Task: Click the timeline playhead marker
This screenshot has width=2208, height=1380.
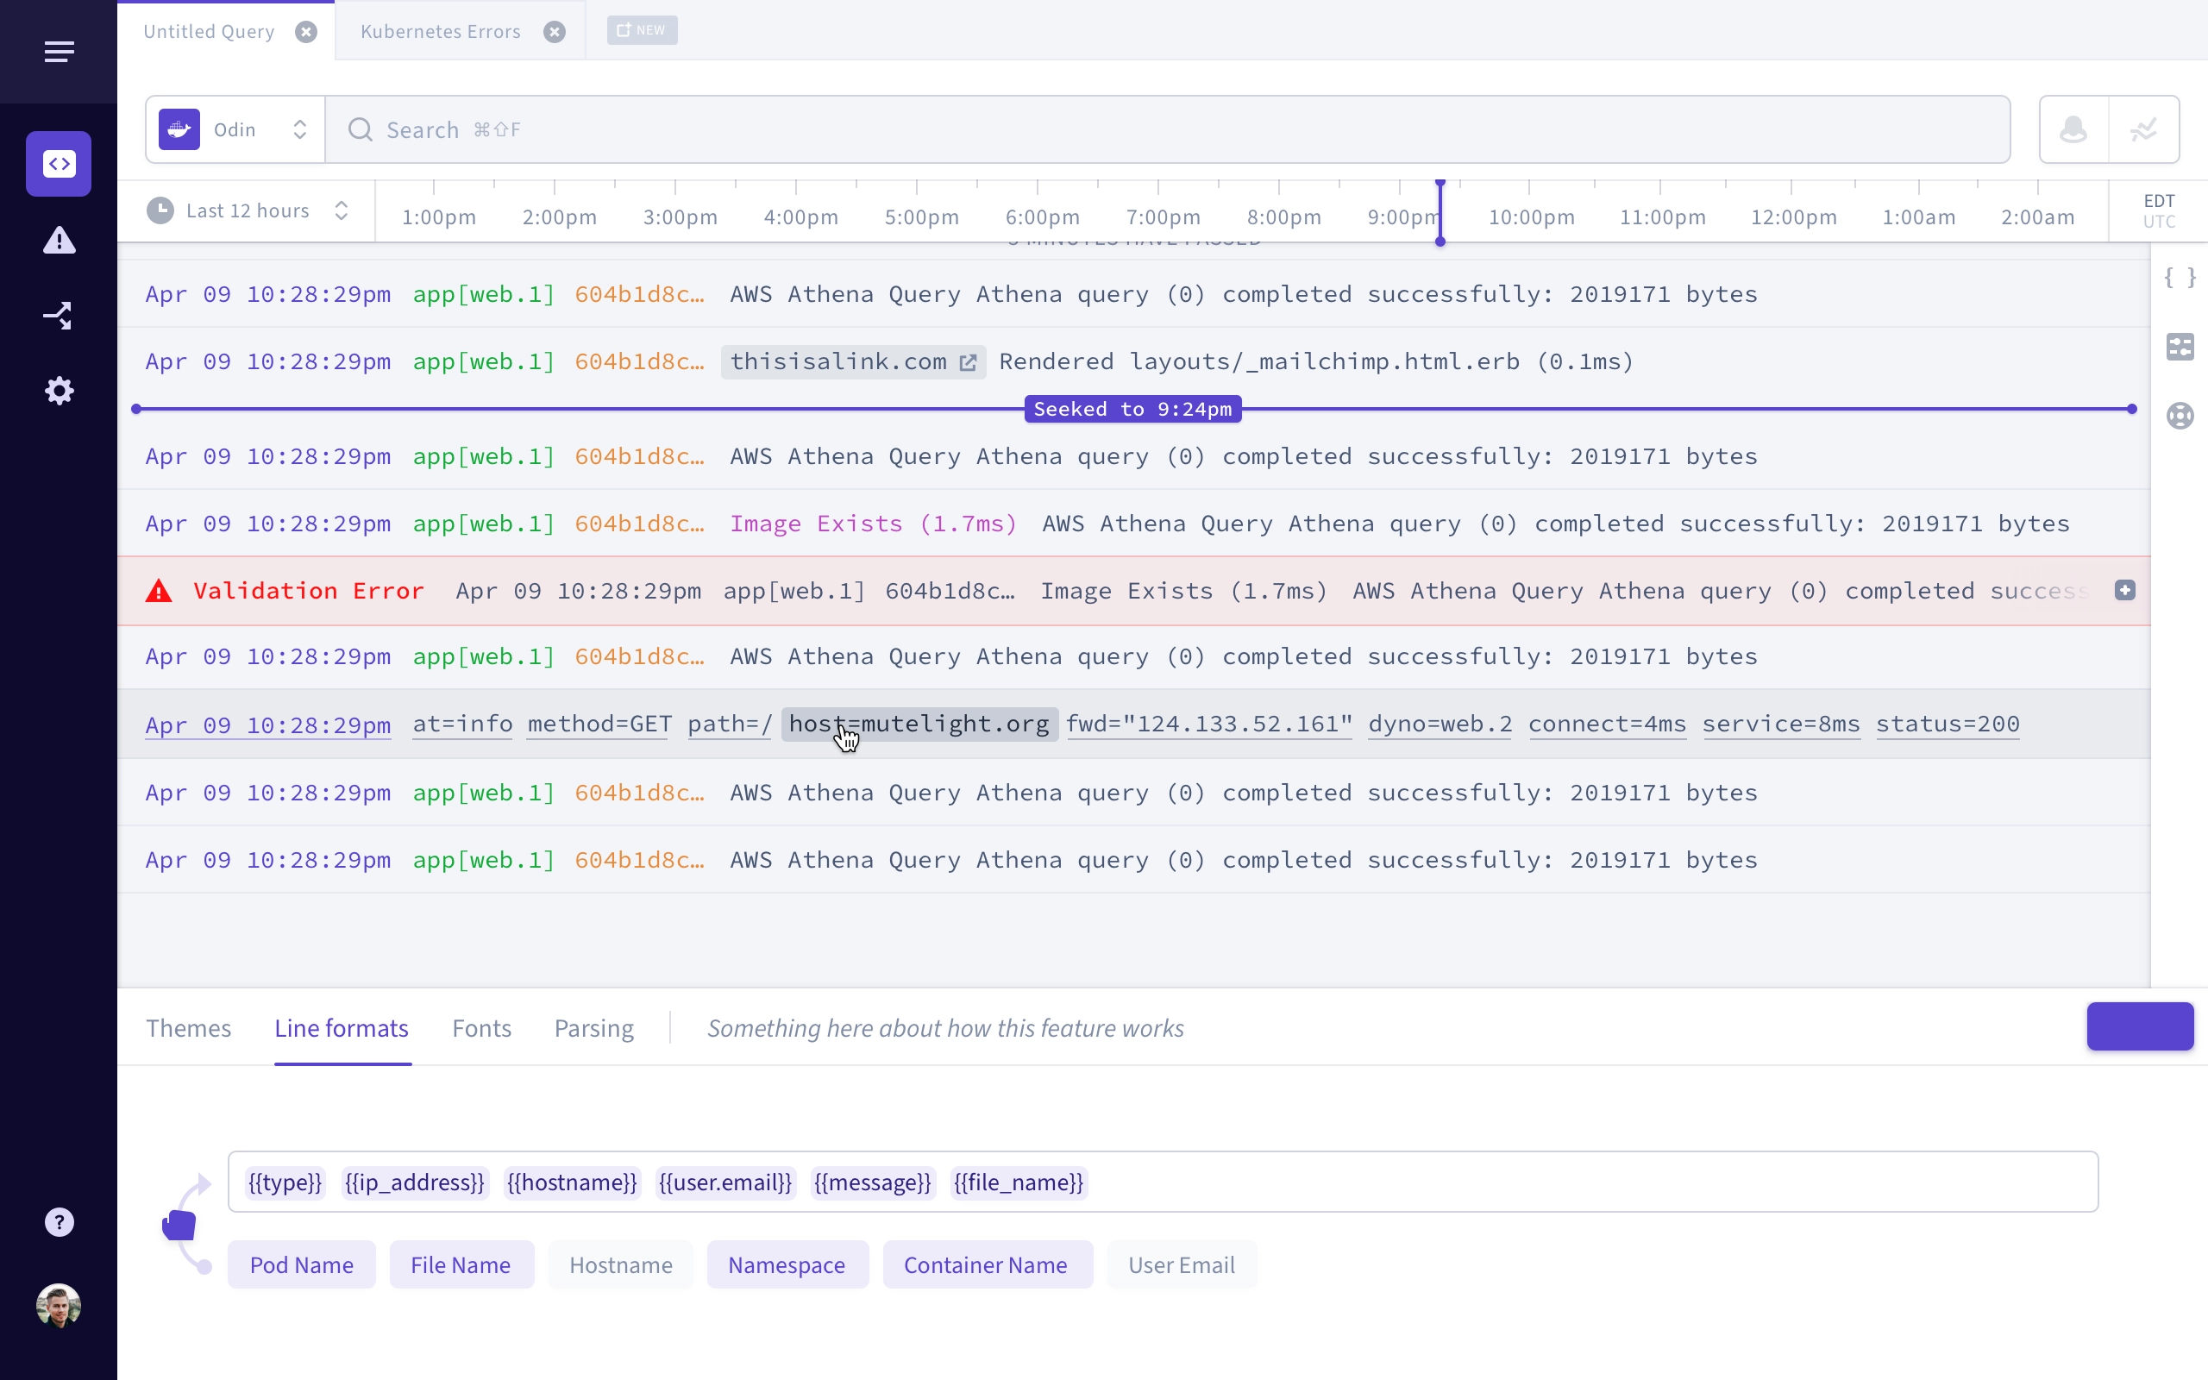Action: (x=1440, y=214)
